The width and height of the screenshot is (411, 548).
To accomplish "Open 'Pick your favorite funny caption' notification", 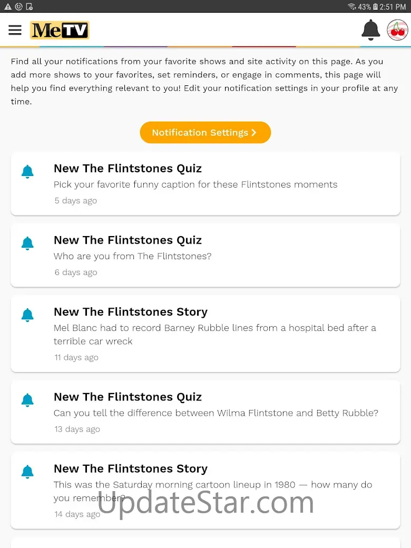I will tap(205, 183).
